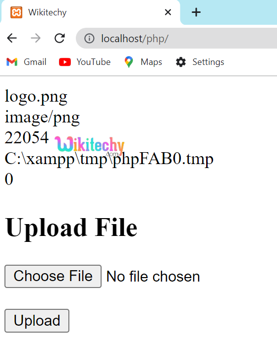Open the Gmail bookmark
Viewport: 277px width, 347px height.
tap(26, 62)
